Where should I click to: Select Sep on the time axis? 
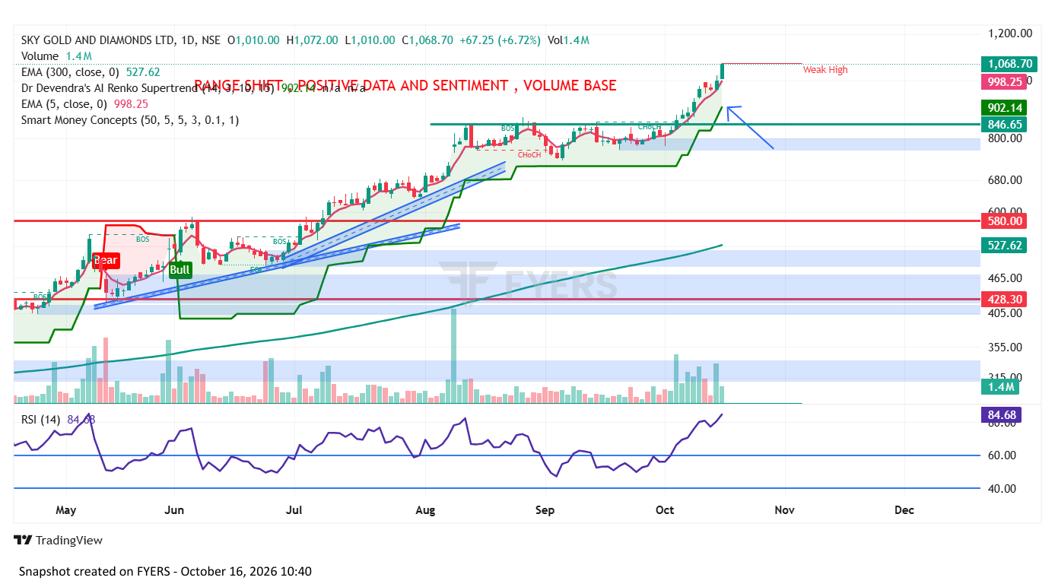pos(543,510)
